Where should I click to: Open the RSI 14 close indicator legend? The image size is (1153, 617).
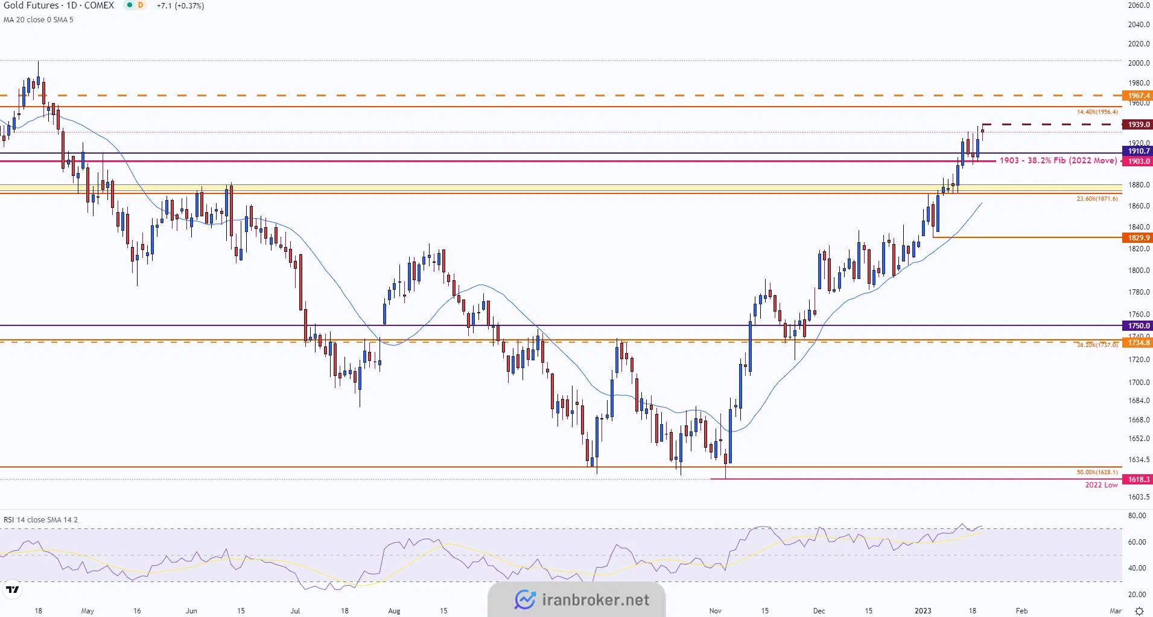tap(40, 519)
